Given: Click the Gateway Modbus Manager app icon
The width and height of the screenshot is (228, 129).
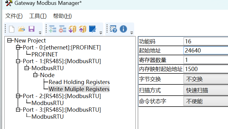Looking at the screenshot, I should point(8,3).
